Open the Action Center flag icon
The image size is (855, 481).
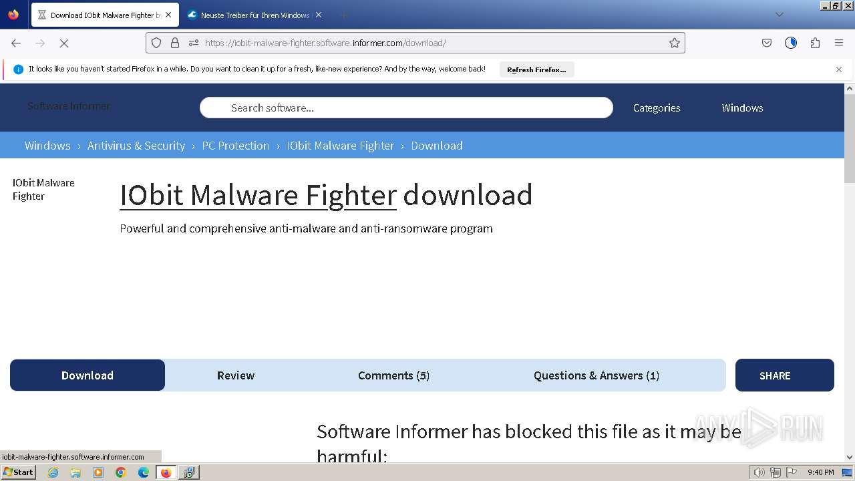pos(792,472)
